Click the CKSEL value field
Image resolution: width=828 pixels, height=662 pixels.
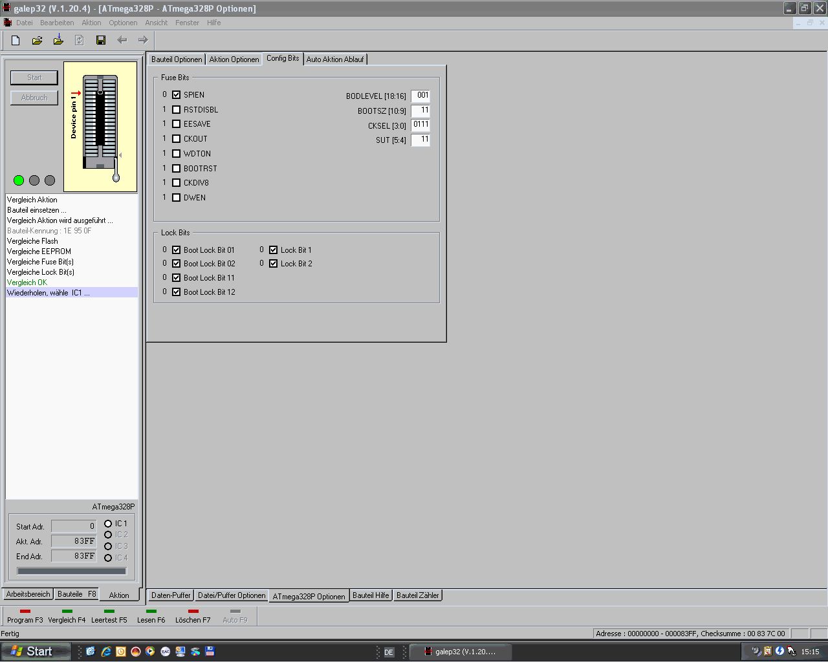point(420,125)
